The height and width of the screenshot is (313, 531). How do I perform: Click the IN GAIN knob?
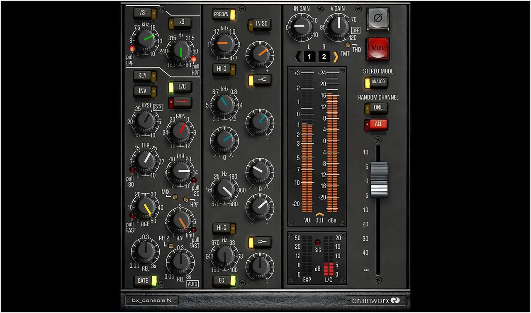tap(302, 27)
